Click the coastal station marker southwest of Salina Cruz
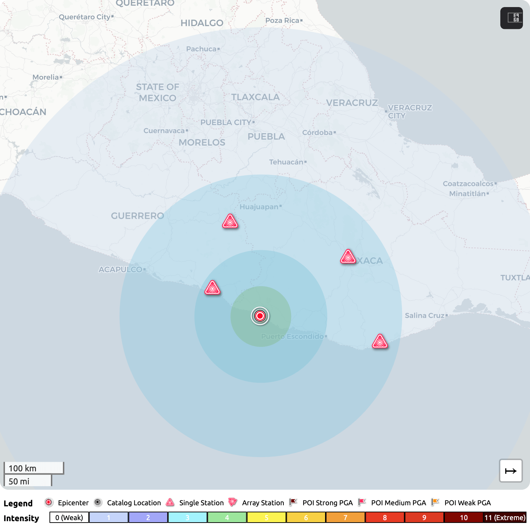Viewport: 530px width, 530px height. (x=380, y=342)
